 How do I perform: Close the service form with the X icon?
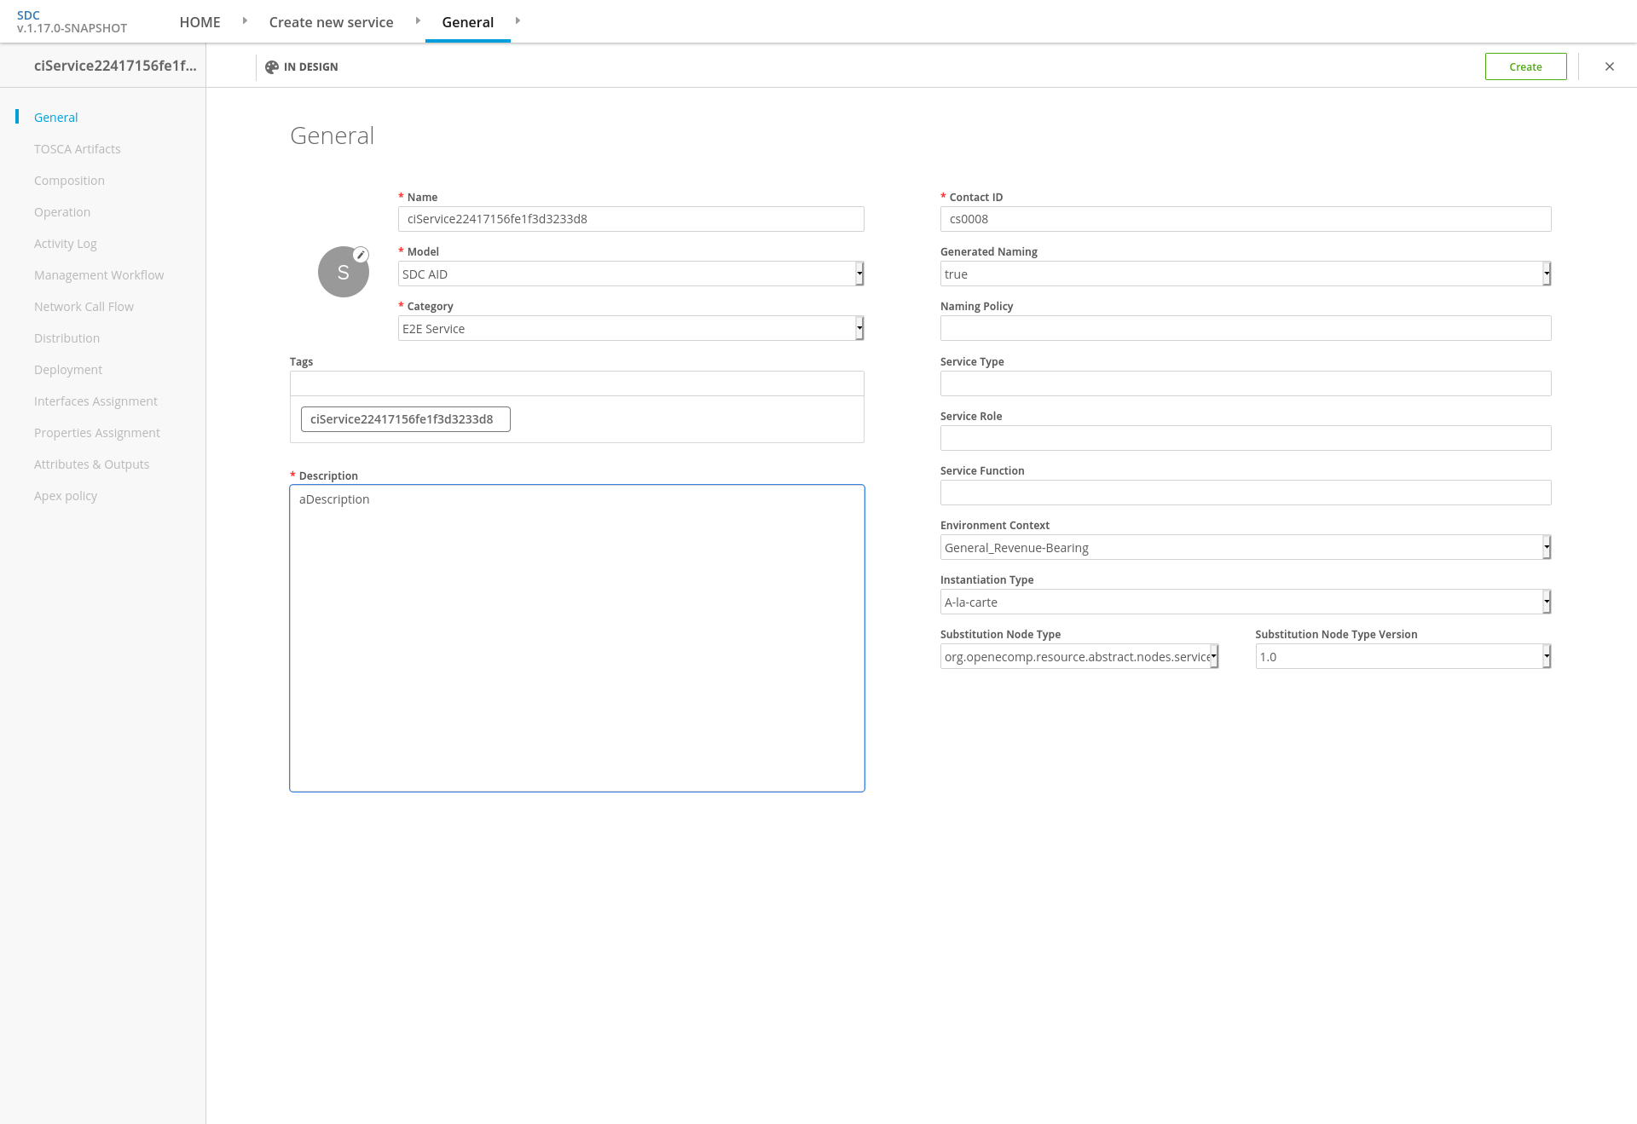click(1610, 66)
